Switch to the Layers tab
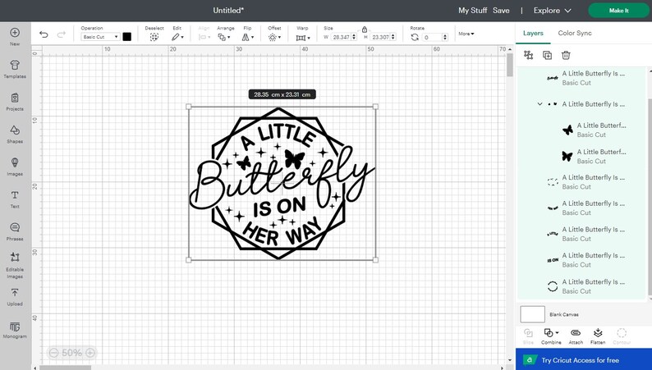This screenshot has width=652, height=370. click(533, 33)
